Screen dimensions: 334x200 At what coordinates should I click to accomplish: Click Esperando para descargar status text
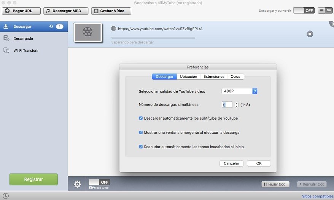coord(132,42)
